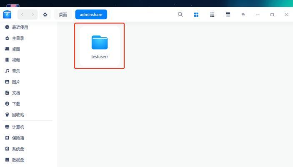Viewport: 293px width, 167px height.
Task: Open the main menu hamburger
Action: [x=243, y=15]
